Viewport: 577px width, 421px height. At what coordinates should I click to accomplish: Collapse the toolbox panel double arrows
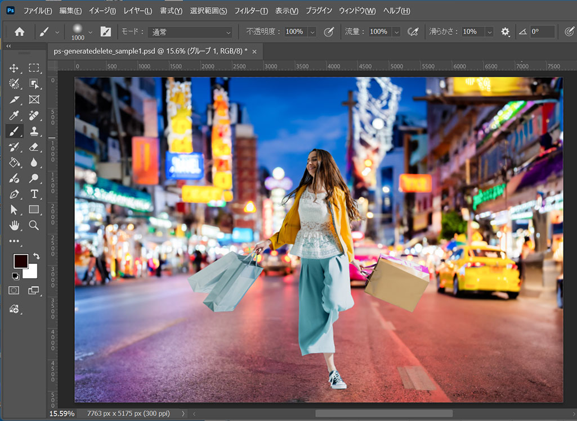[8, 46]
